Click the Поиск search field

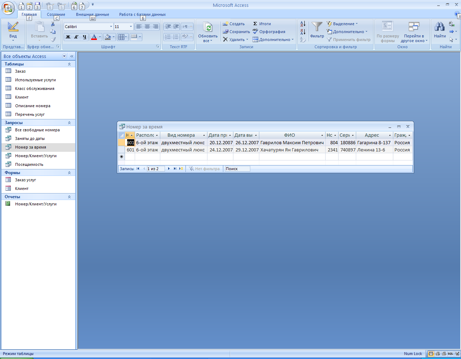pyautogui.click(x=237, y=169)
